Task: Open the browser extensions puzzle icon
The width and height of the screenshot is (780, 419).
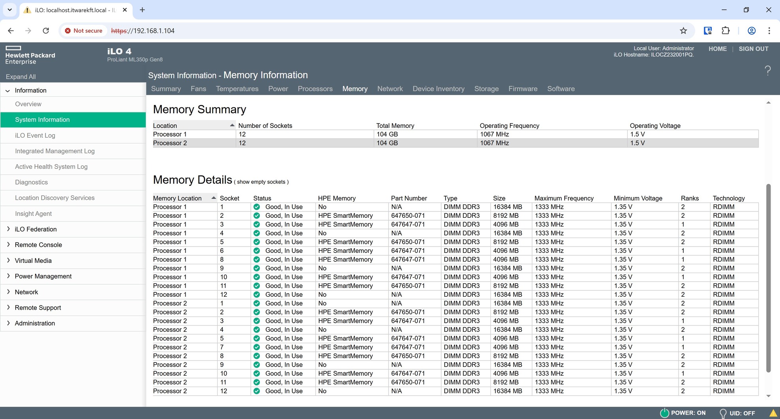Action: 725,31
